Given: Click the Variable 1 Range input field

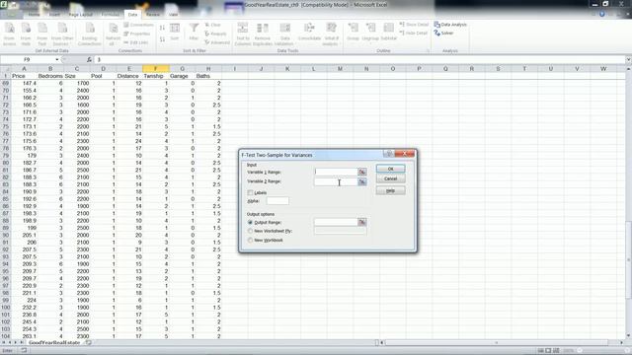Looking at the screenshot, I should 336,172.
